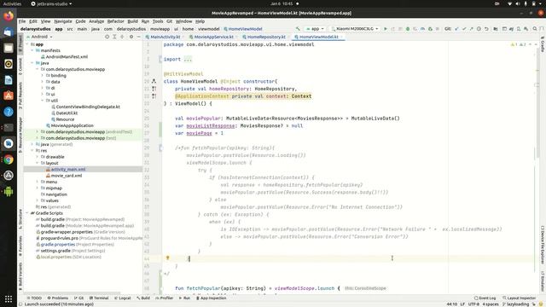Viewport: 546px width, 307px height.
Task: Open the Search Everywhere magnifier icon
Action: click(x=535, y=29)
